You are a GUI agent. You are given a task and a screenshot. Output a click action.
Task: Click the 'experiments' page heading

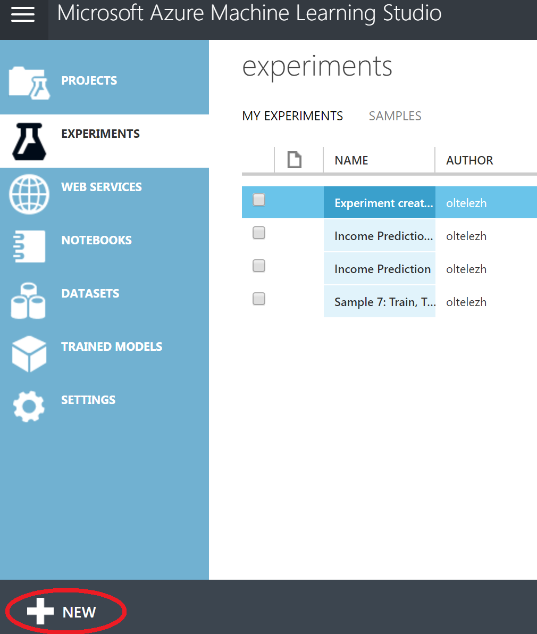tap(317, 67)
